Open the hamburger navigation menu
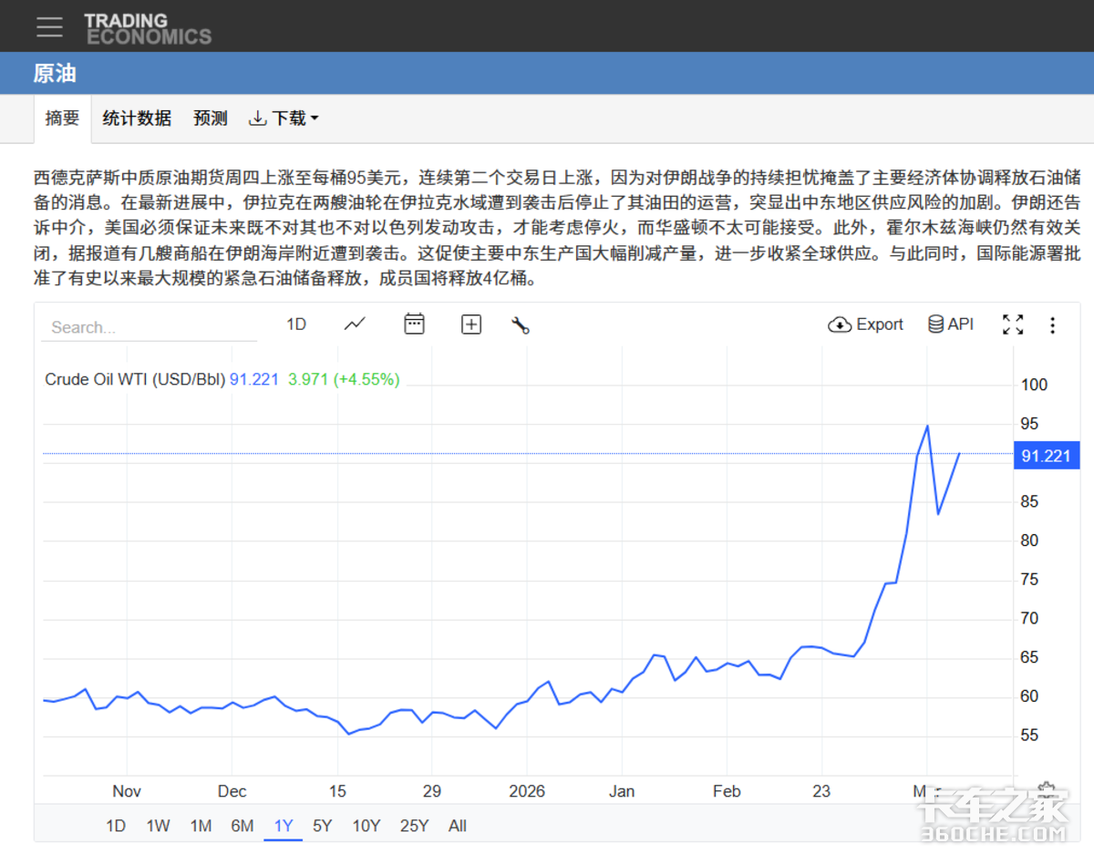 click(x=49, y=26)
